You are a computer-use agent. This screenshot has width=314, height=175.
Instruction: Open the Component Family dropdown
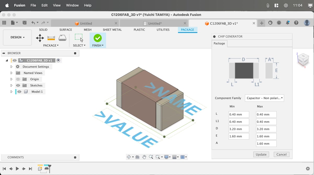pos(264,98)
